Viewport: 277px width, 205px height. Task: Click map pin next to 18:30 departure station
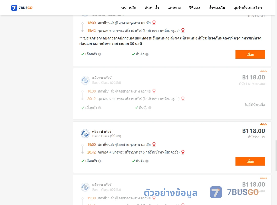pos(154,91)
